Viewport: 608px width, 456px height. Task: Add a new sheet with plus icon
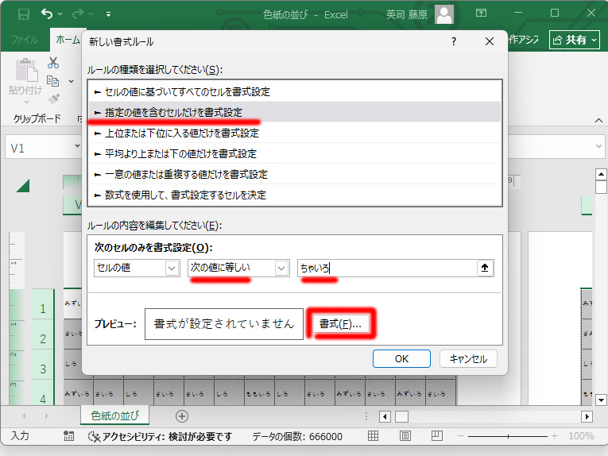(x=182, y=416)
